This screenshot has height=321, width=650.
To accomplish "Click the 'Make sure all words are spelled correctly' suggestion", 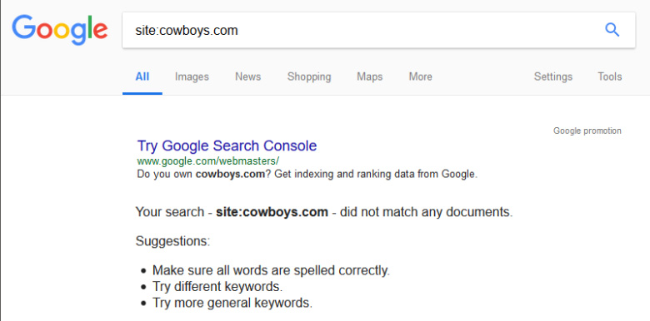I will 271,270.
